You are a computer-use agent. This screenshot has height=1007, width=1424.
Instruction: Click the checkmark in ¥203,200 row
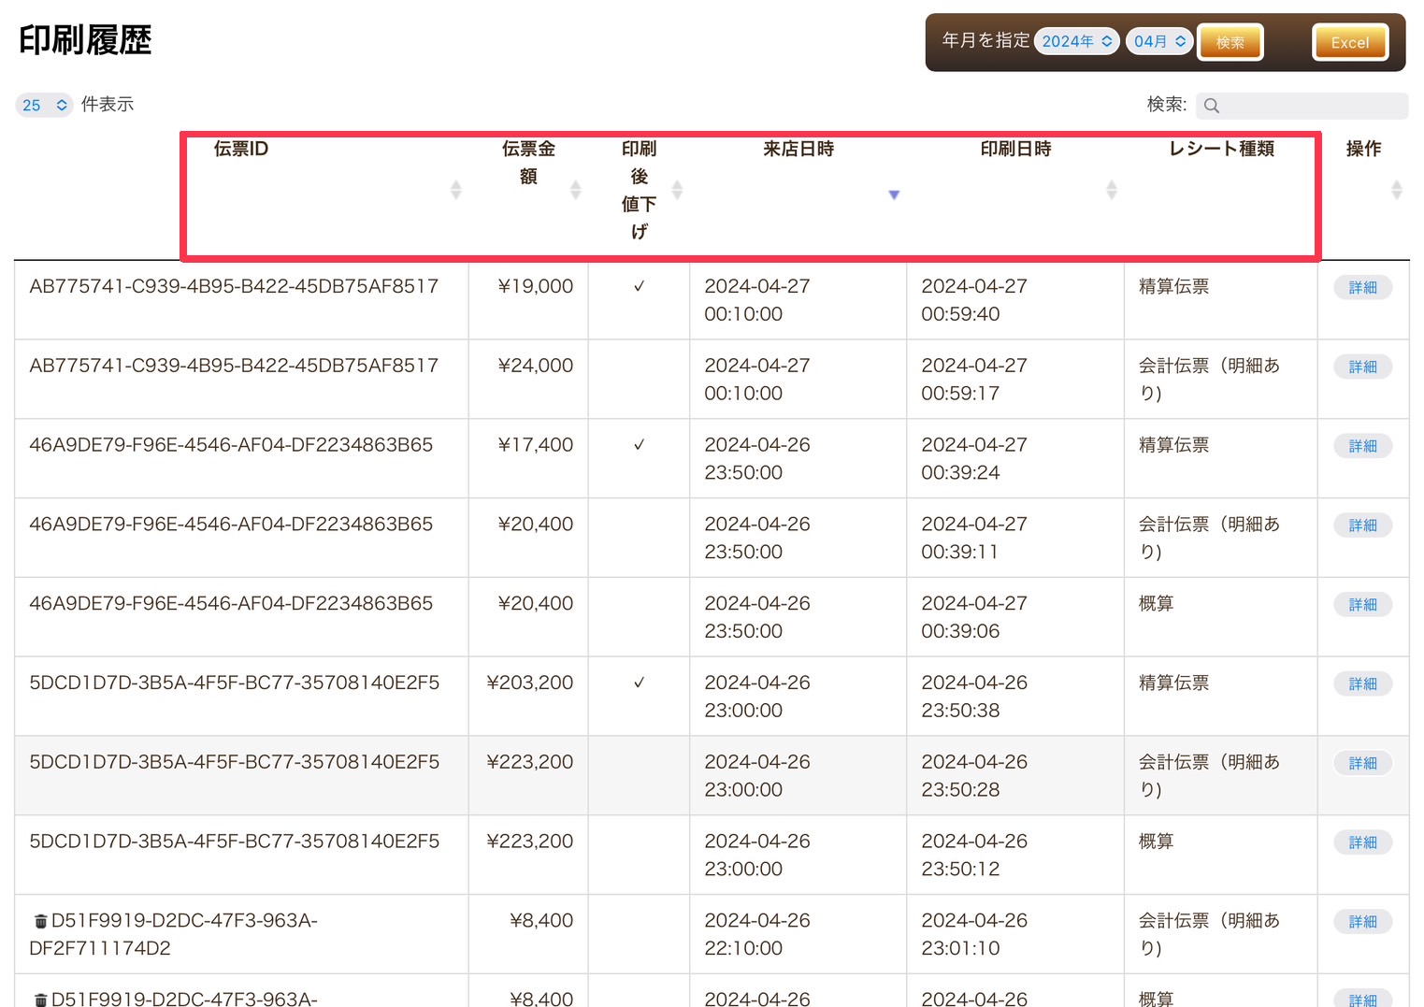[639, 683]
